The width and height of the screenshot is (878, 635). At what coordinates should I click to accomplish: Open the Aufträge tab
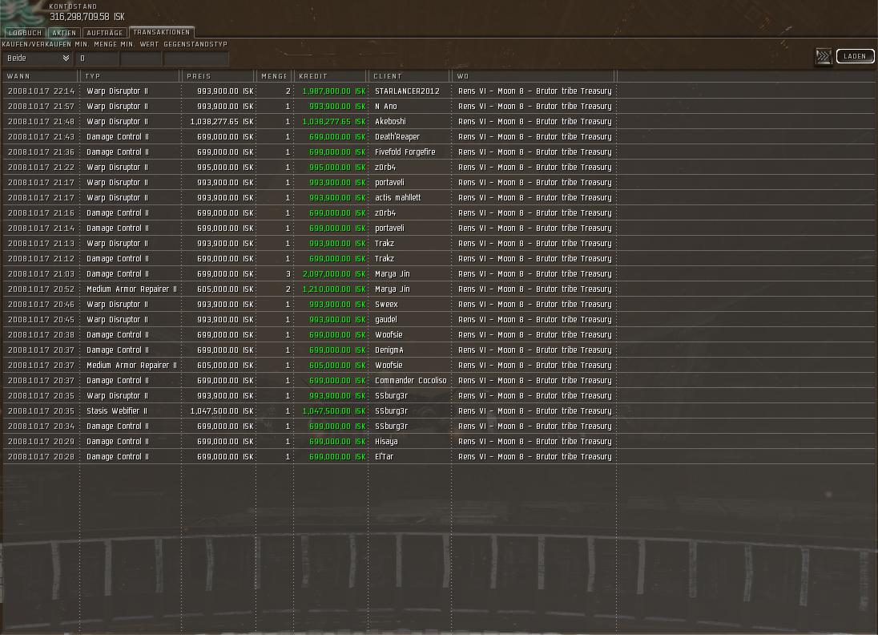coord(105,33)
